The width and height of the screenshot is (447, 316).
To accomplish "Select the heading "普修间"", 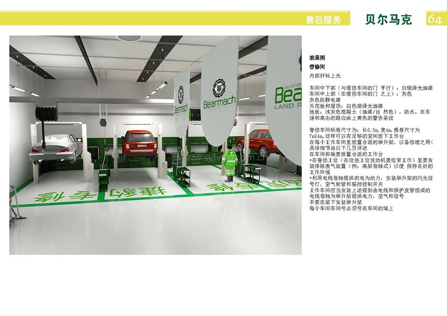I will (x=317, y=67).
